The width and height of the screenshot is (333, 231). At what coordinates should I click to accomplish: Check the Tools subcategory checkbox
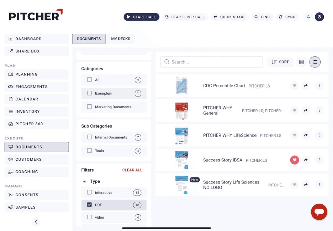[89, 150]
